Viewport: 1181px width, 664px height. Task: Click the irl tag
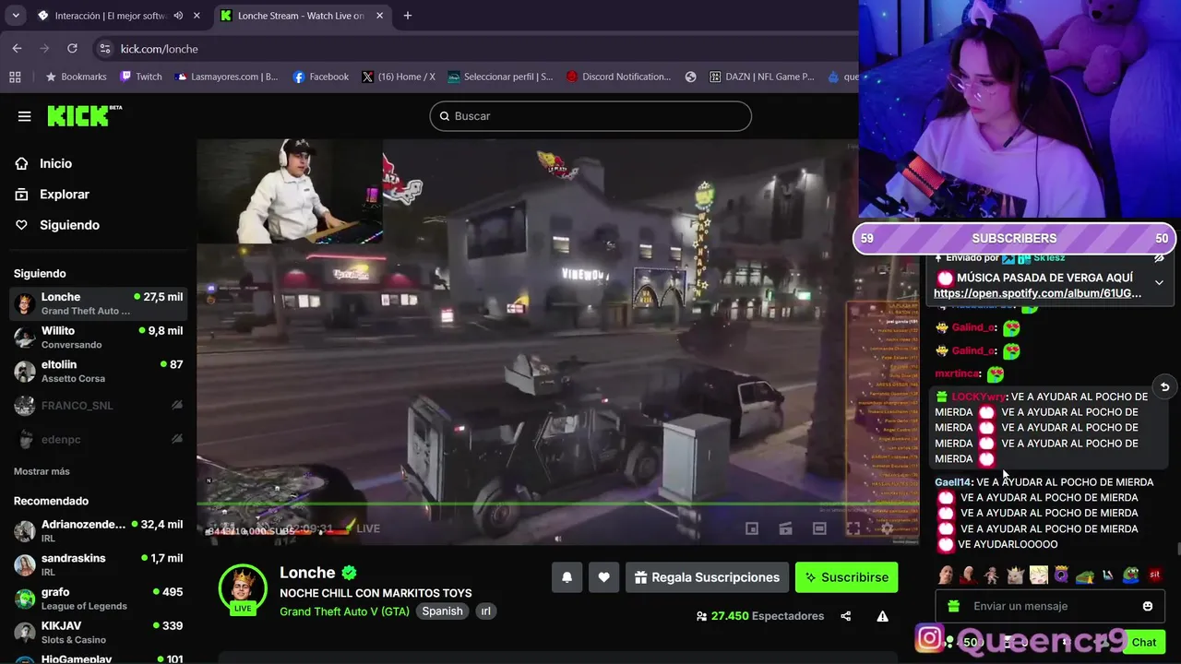[x=485, y=611]
